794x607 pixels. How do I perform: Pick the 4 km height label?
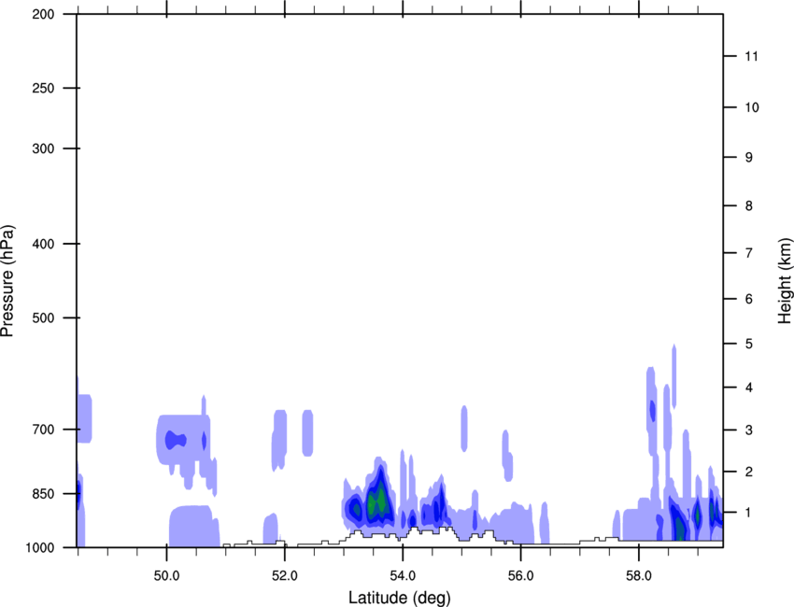pos(749,388)
